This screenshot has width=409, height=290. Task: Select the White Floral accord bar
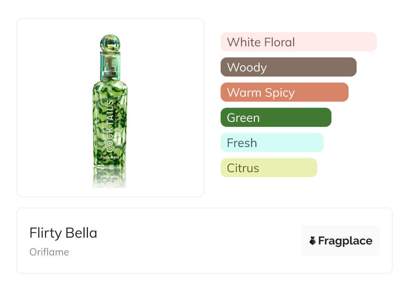(298, 42)
